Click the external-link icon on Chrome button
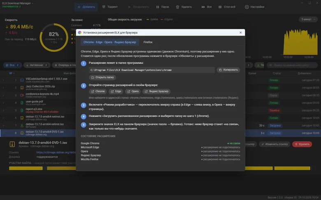The height and width of the screenshot is (200, 321). 93,91
